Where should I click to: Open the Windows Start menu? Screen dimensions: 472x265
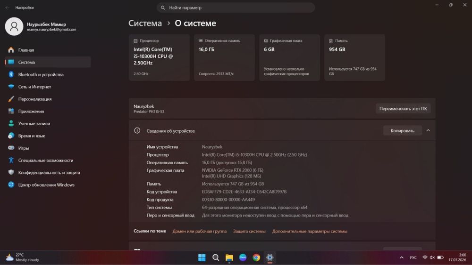click(202, 257)
